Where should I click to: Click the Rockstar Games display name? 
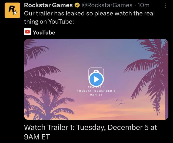[x=48, y=5]
